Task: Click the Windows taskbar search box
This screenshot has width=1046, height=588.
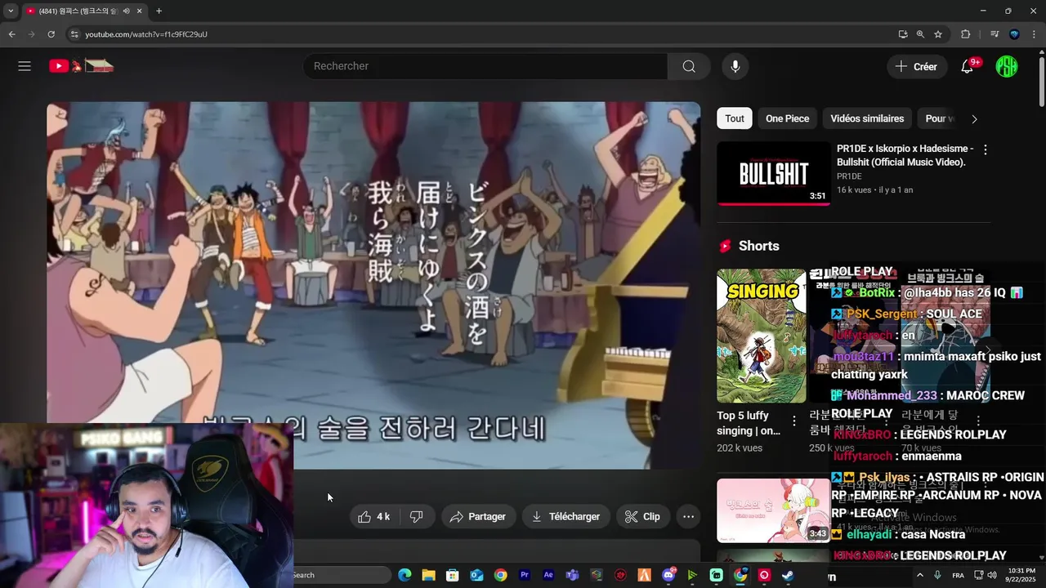Action: [342, 575]
